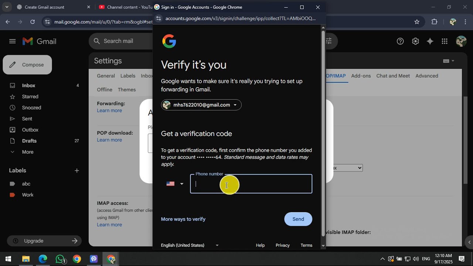Show search options slider icon
The height and width of the screenshot is (266, 473).
329,41
